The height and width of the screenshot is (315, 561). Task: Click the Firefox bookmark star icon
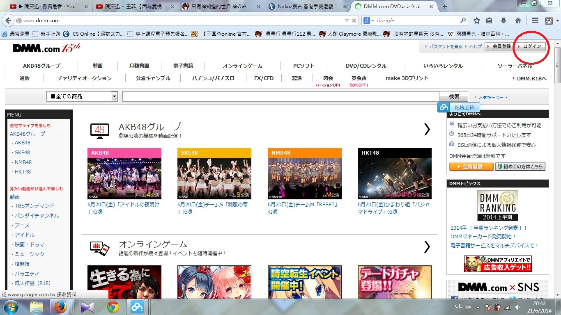tap(477, 21)
